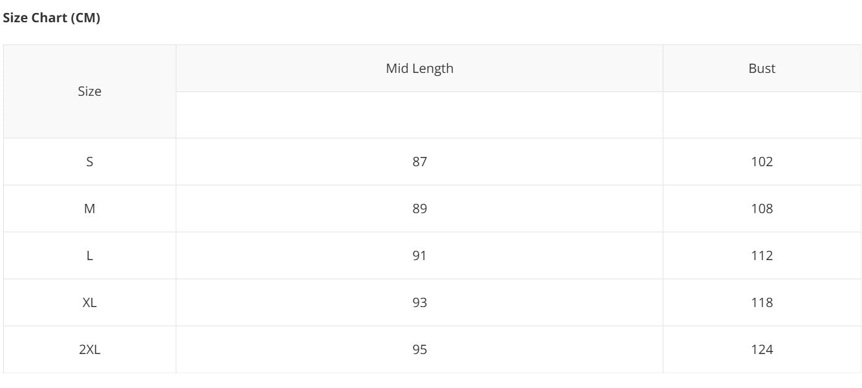Click mid length value 89
Image resolution: width=862 pixels, height=388 pixels.
420,209
